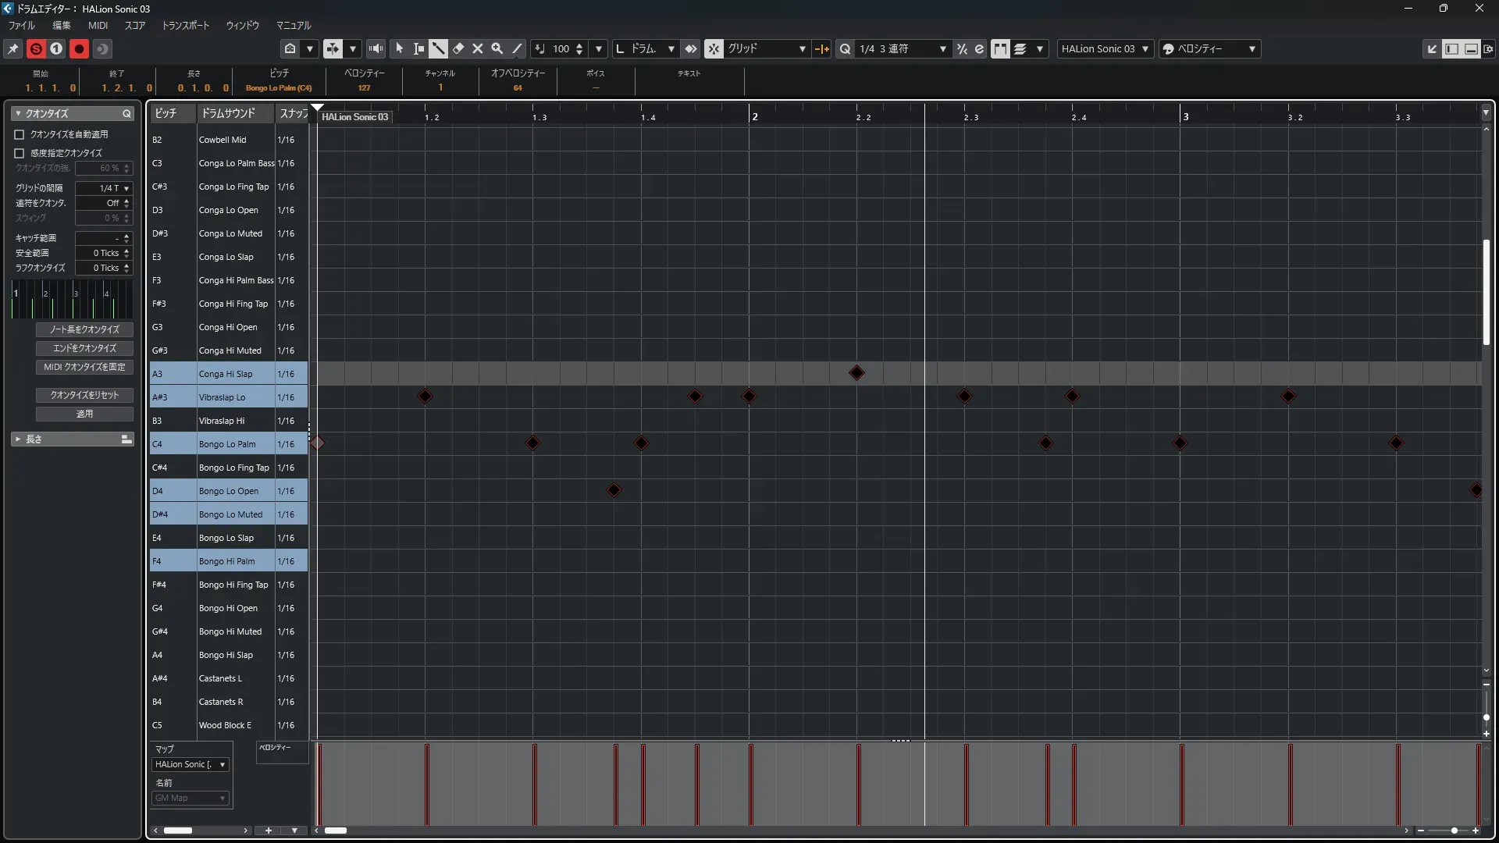Toggle acoustic feedback speaker icon

[x=376, y=48]
